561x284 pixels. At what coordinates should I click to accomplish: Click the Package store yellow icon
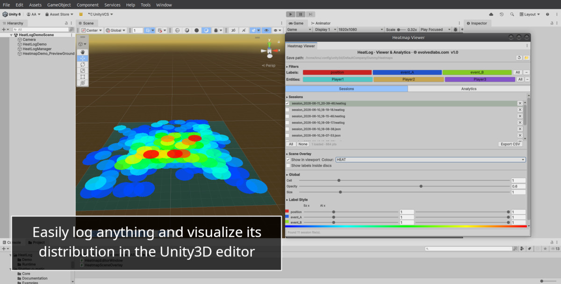(81, 14)
